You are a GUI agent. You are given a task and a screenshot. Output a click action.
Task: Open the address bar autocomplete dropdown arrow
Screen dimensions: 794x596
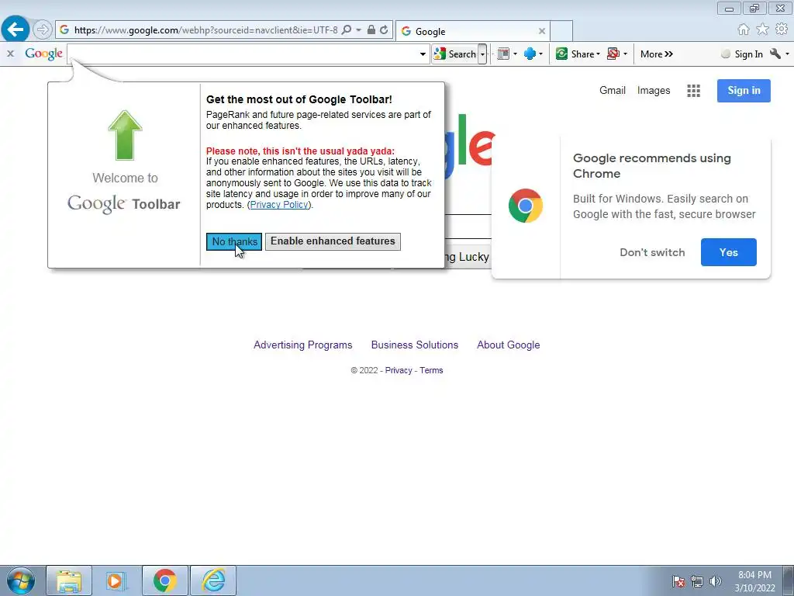pyautogui.click(x=358, y=30)
